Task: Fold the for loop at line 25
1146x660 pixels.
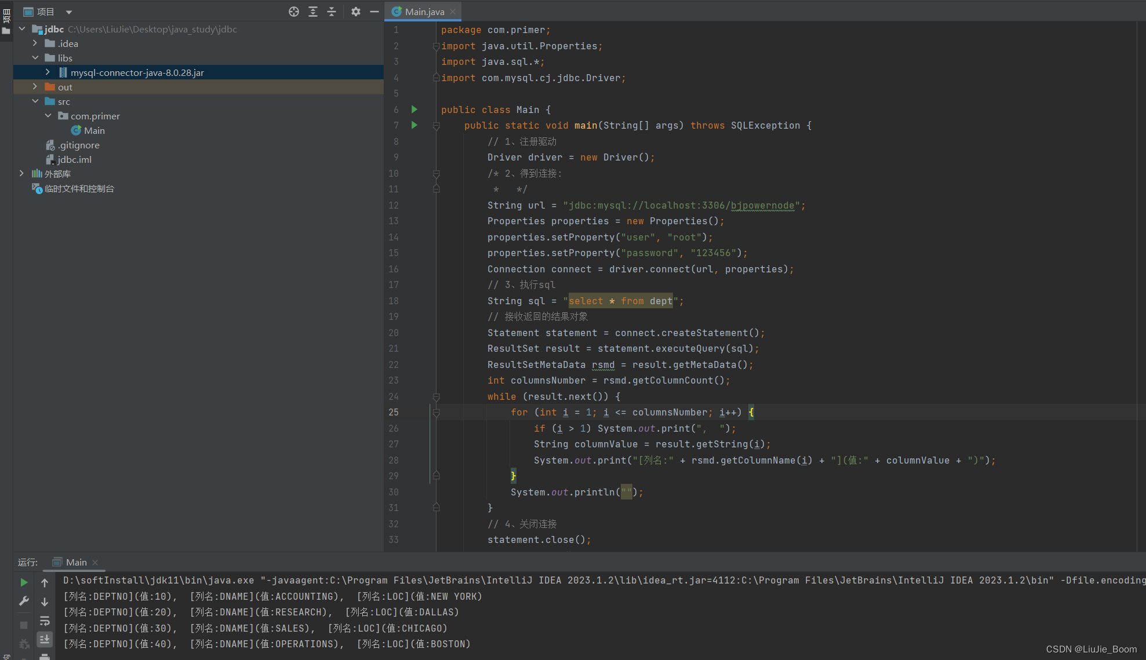Action: (436, 413)
